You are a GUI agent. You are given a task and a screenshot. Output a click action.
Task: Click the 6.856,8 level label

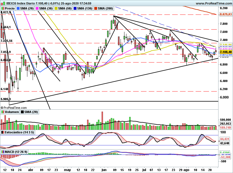pyautogui.click(x=6, y=60)
